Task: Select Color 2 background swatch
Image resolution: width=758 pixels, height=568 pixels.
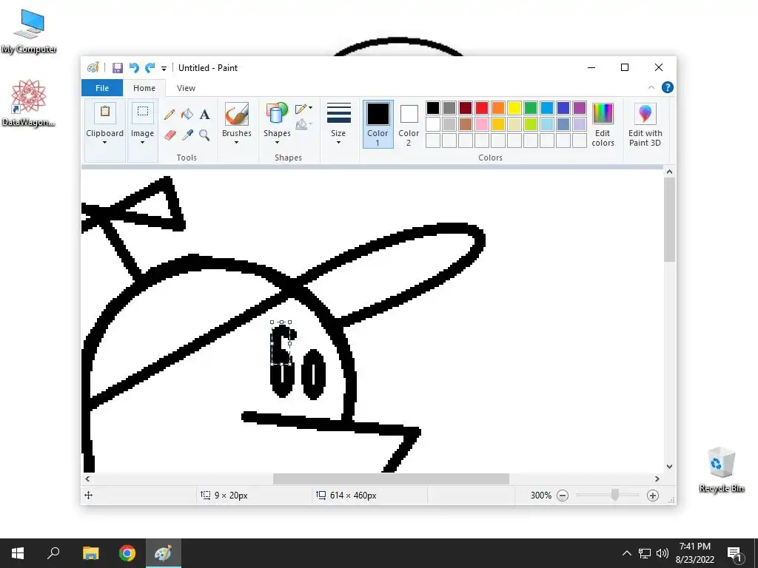Action: 409,124
